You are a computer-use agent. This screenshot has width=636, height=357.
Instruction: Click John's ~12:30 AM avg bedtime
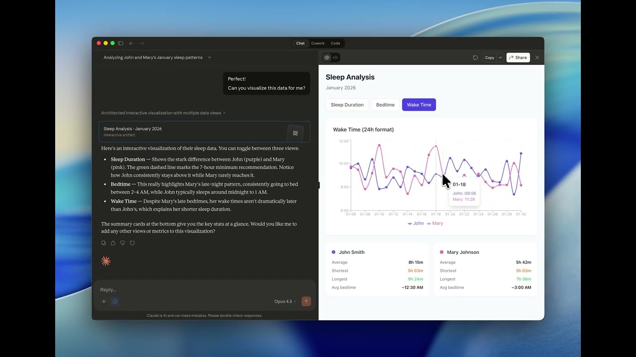click(412, 288)
